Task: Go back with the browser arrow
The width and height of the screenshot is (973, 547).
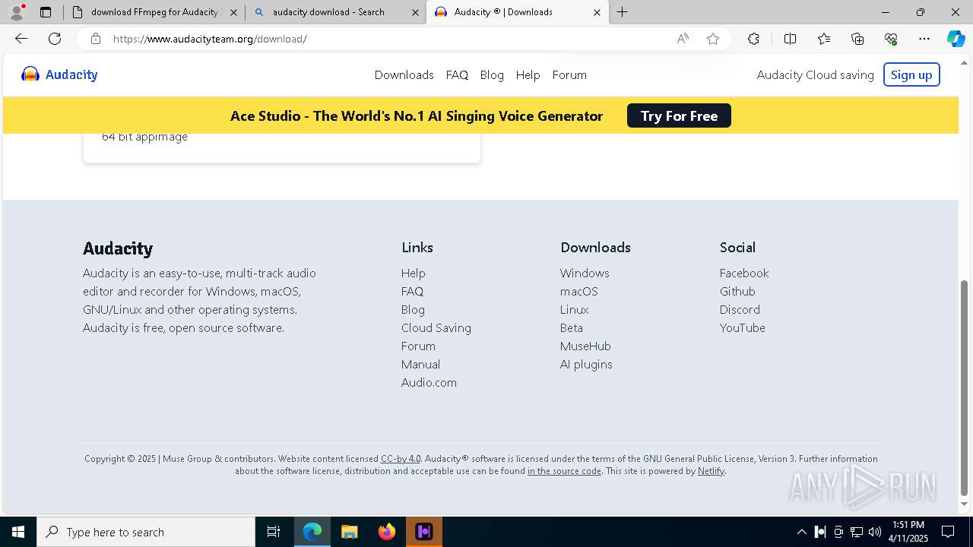Action: tap(21, 39)
